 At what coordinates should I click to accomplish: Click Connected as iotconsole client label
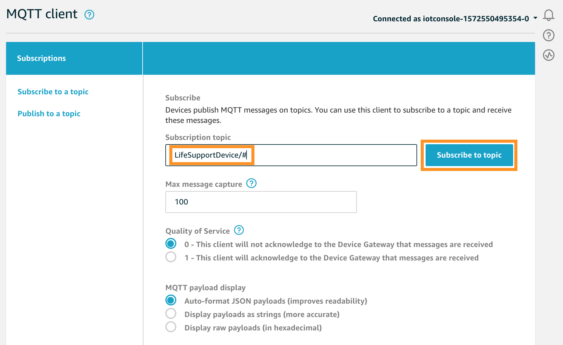[451, 19]
